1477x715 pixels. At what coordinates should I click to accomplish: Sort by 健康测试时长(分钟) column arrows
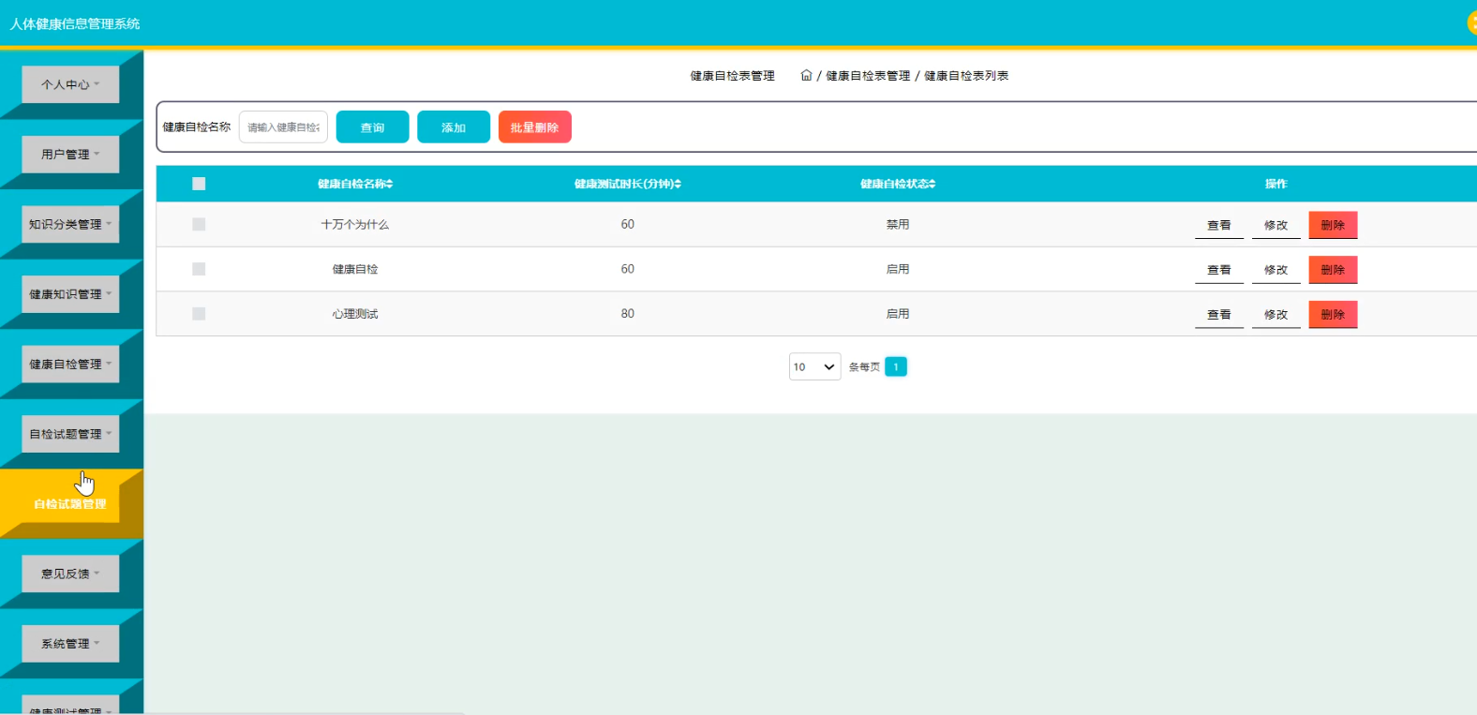(678, 184)
